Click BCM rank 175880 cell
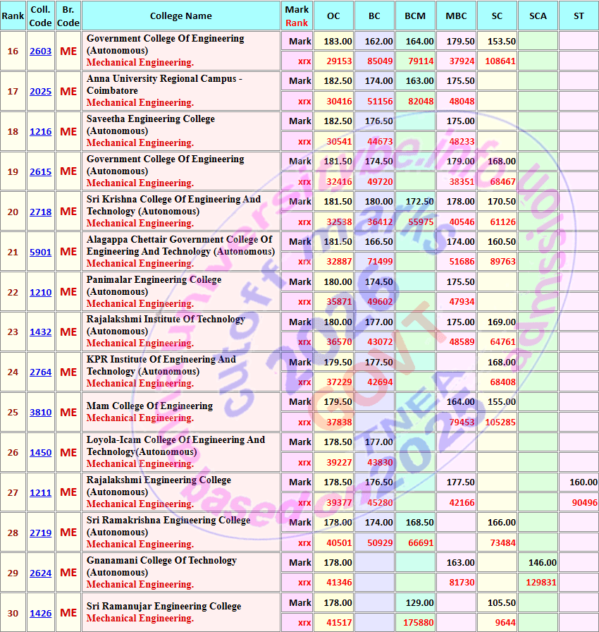Viewport: 599px width, 632px height. (416, 623)
